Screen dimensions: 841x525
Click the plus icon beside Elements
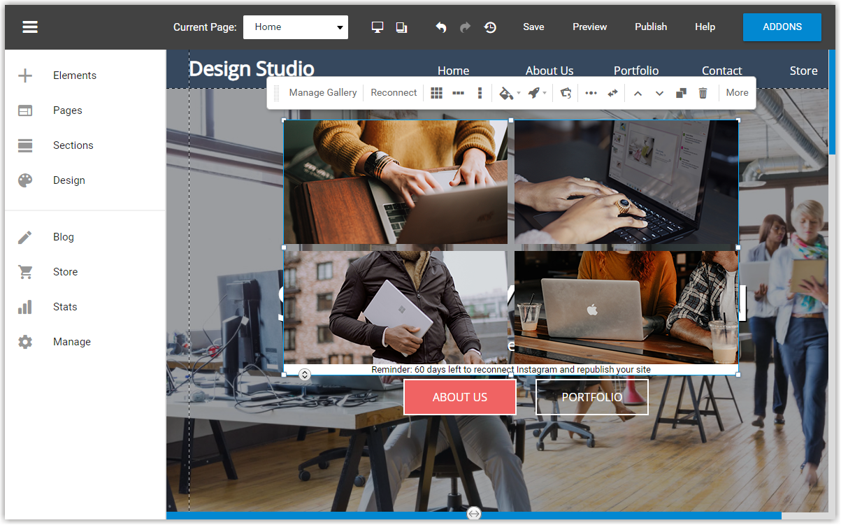tap(25, 75)
